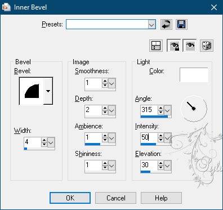Click the show/hide previews panel icon
This screenshot has width=223, height=210.
[156, 46]
